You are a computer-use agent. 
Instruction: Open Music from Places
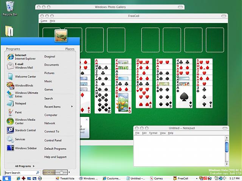click(x=48, y=81)
